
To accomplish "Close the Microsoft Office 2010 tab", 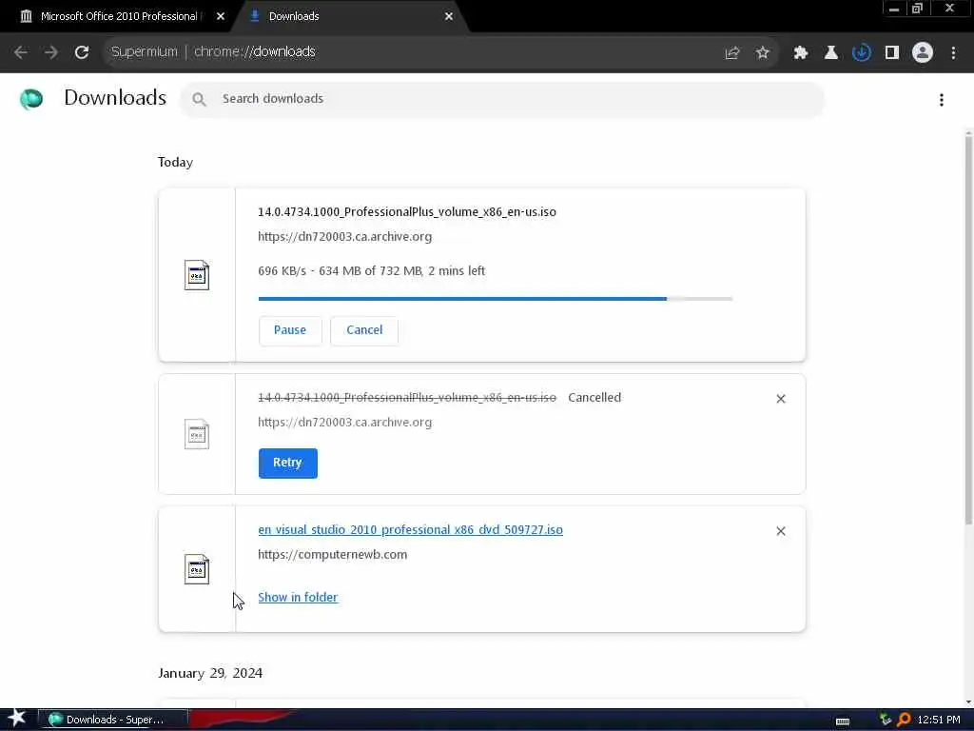I will click(221, 17).
